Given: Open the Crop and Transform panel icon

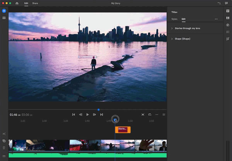Looking at the screenshot, I should [x=228, y=39].
